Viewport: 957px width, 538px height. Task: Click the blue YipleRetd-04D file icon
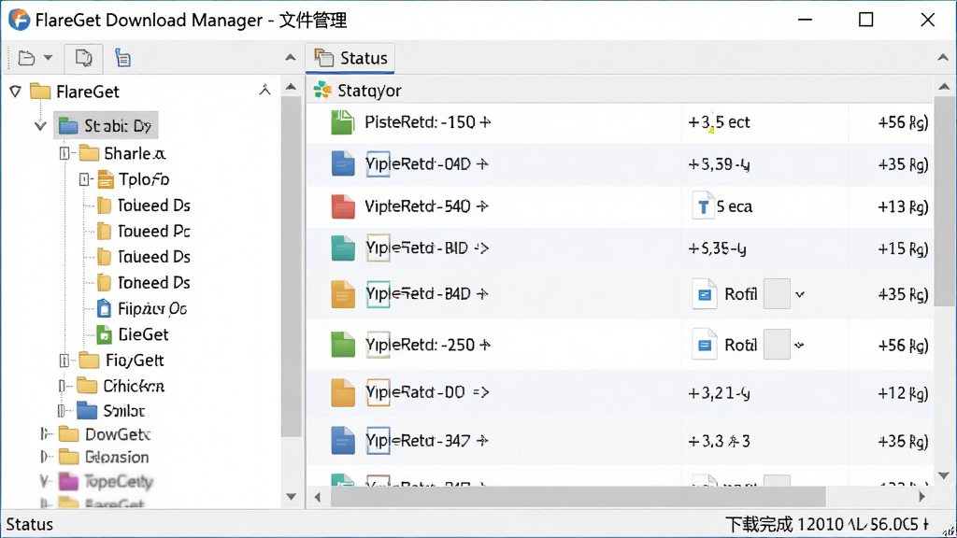click(x=342, y=164)
